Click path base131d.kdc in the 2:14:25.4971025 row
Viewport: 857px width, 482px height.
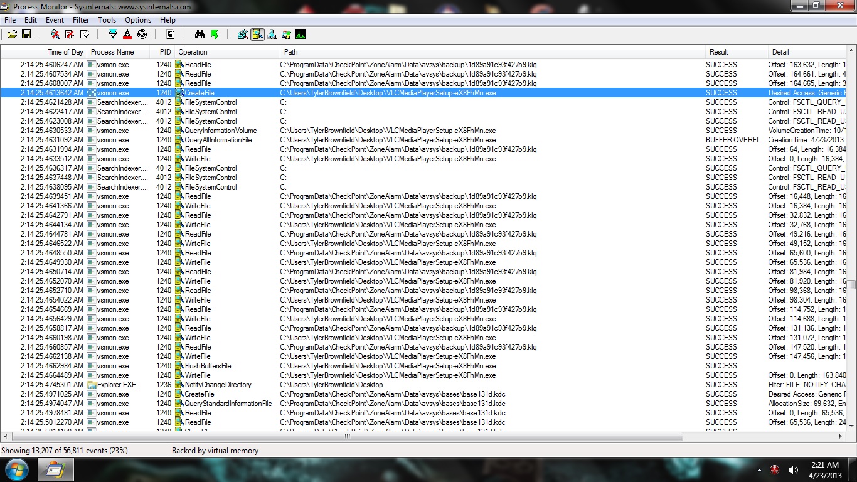(x=393, y=394)
